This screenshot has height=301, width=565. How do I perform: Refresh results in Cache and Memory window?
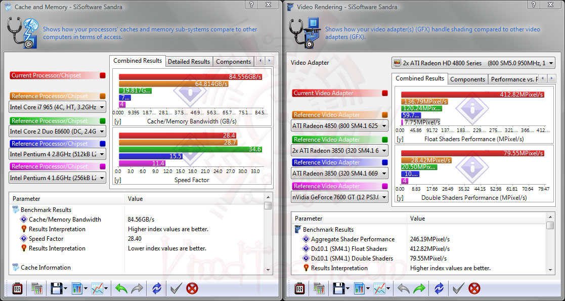tap(157, 288)
